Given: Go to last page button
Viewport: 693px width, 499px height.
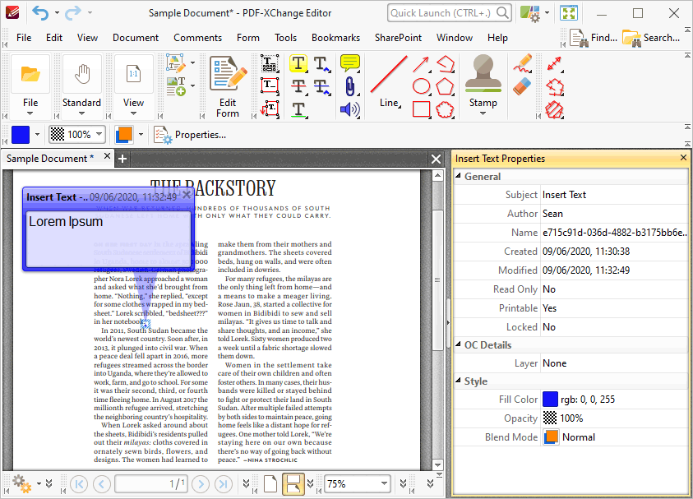Looking at the screenshot, I should click(224, 484).
